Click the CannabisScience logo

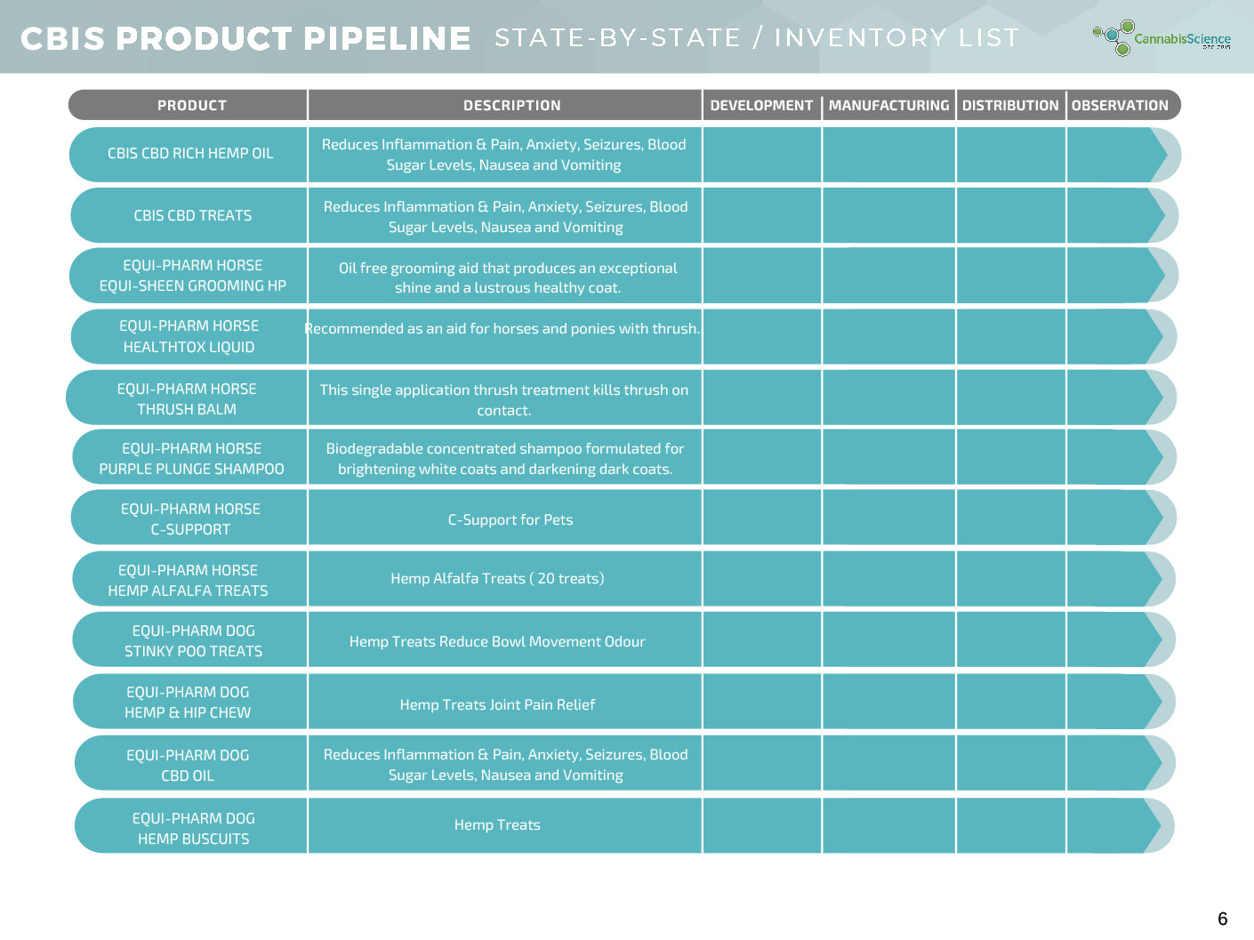coord(1162,37)
